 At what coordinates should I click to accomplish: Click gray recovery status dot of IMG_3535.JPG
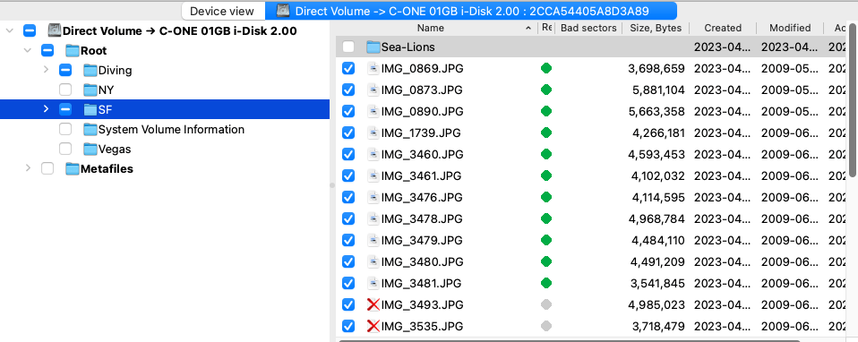546,326
